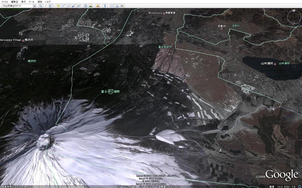
Task: Select the add path tool
Action: pyautogui.click(x=68, y=6)
